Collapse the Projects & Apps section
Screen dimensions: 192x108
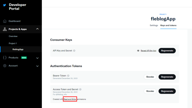tap(37, 29)
